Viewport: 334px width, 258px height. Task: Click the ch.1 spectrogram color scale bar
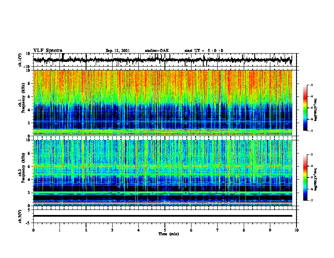[x=305, y=108]
